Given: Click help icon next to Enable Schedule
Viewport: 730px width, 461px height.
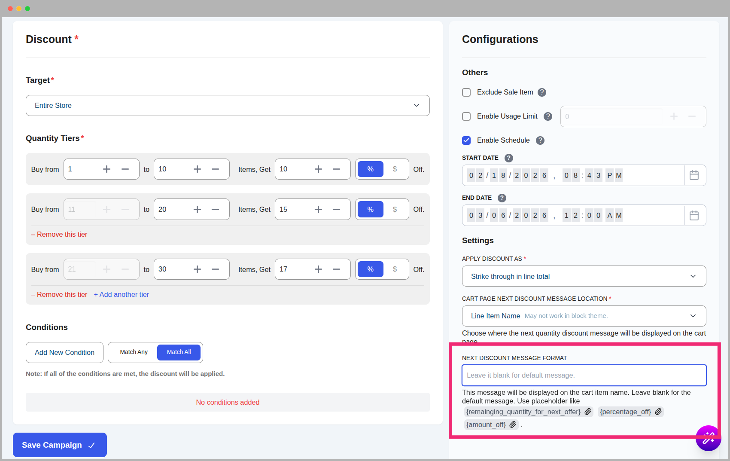Looking at the screenshot, I should pos(540,140).
